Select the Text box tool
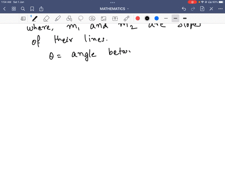The image size is (225, 169). (115, 19)
